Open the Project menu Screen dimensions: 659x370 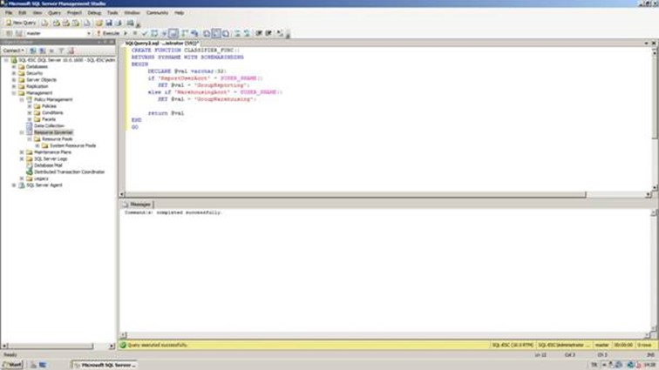point(74,12)
